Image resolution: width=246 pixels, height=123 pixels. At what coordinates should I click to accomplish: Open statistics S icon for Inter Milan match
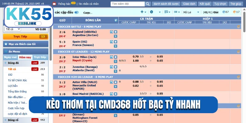pyautogui.click(x=116, y=61)
